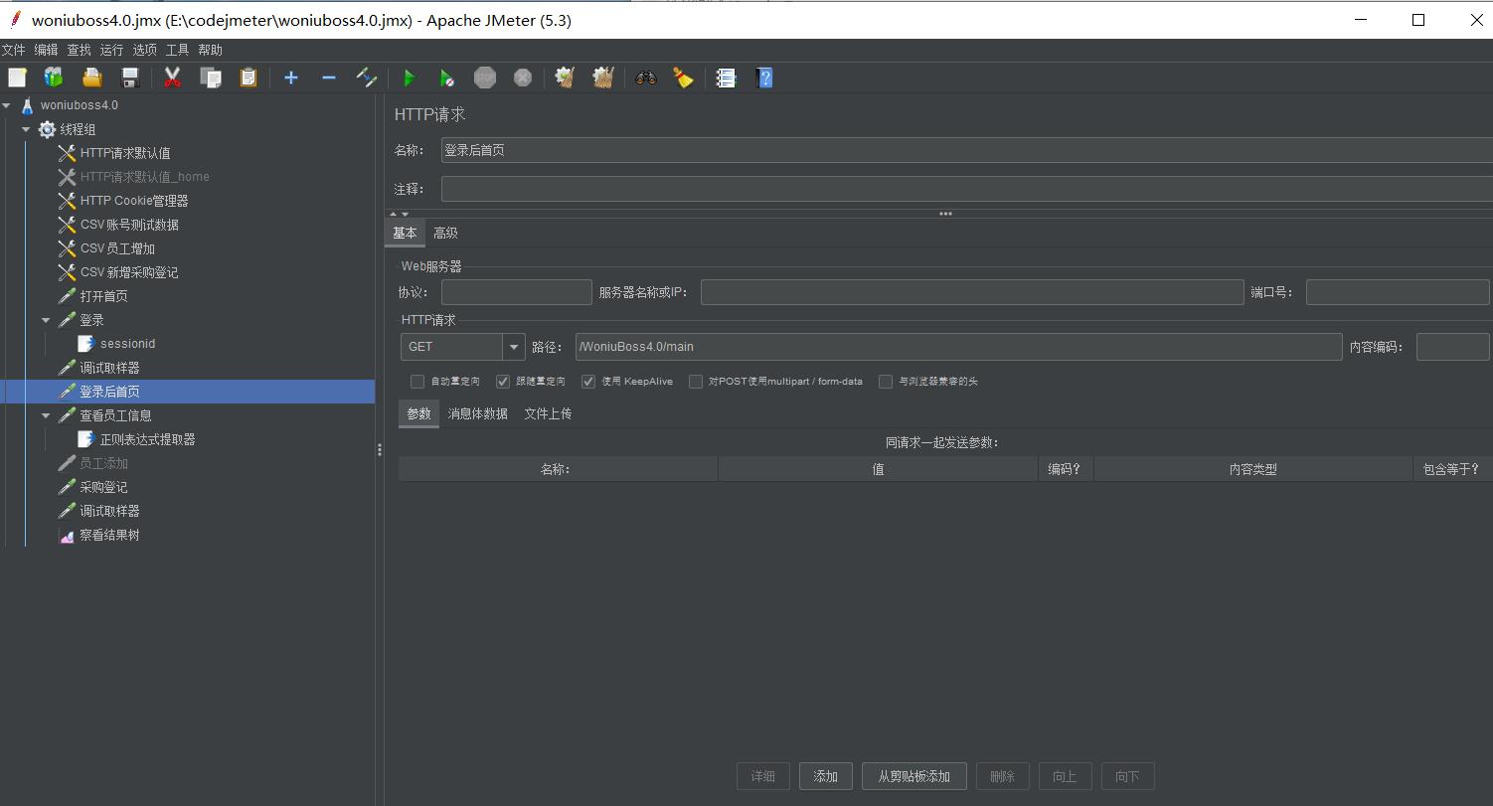The width and height of the screenshot is (1493, 806).
Task: Select CSV 员工增加 element
Action: click(x=117, y=248)
